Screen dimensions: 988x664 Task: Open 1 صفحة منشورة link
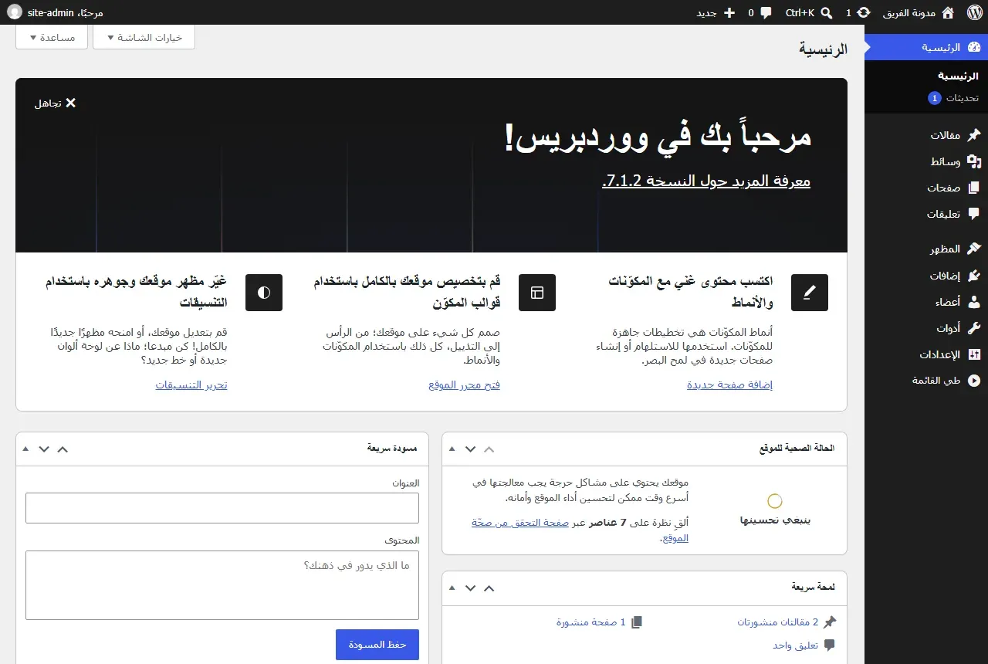[591, 622]
